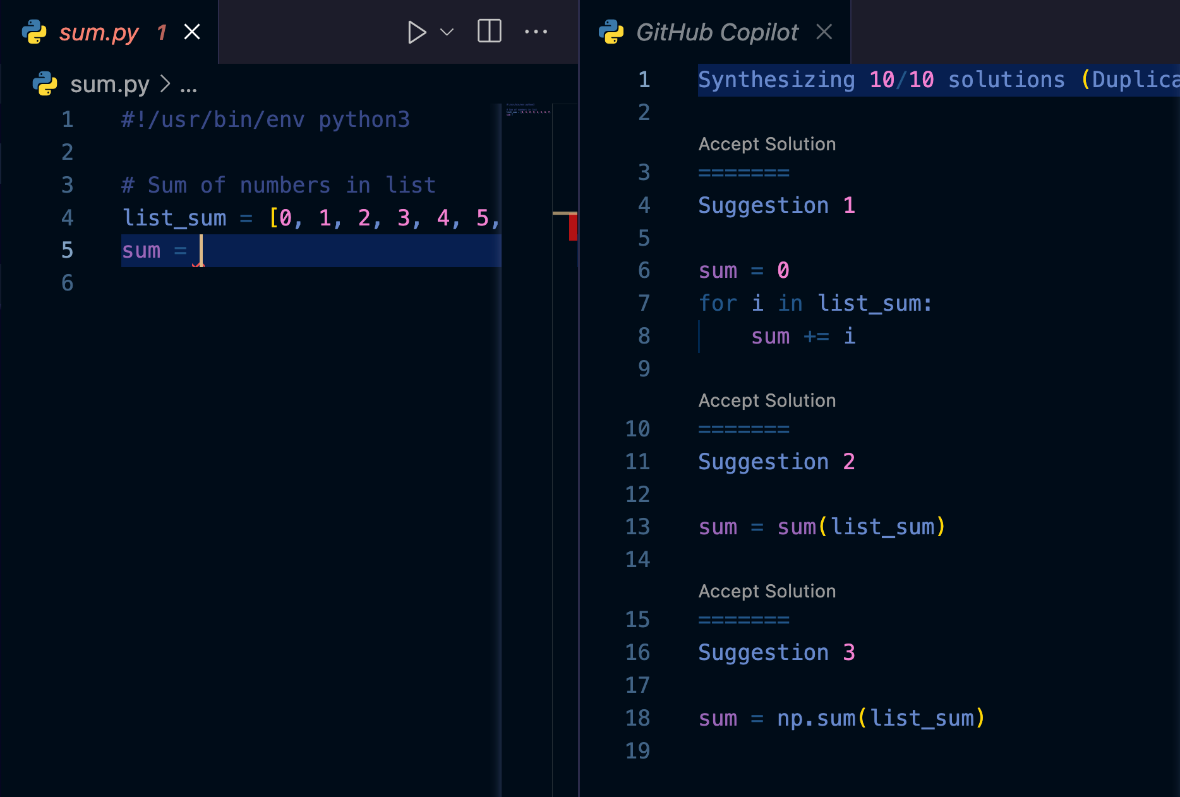Click Python file icon in breadcrumb
Image resolution: width=1180 pixels, height=797 pixels.
(45, 83)
